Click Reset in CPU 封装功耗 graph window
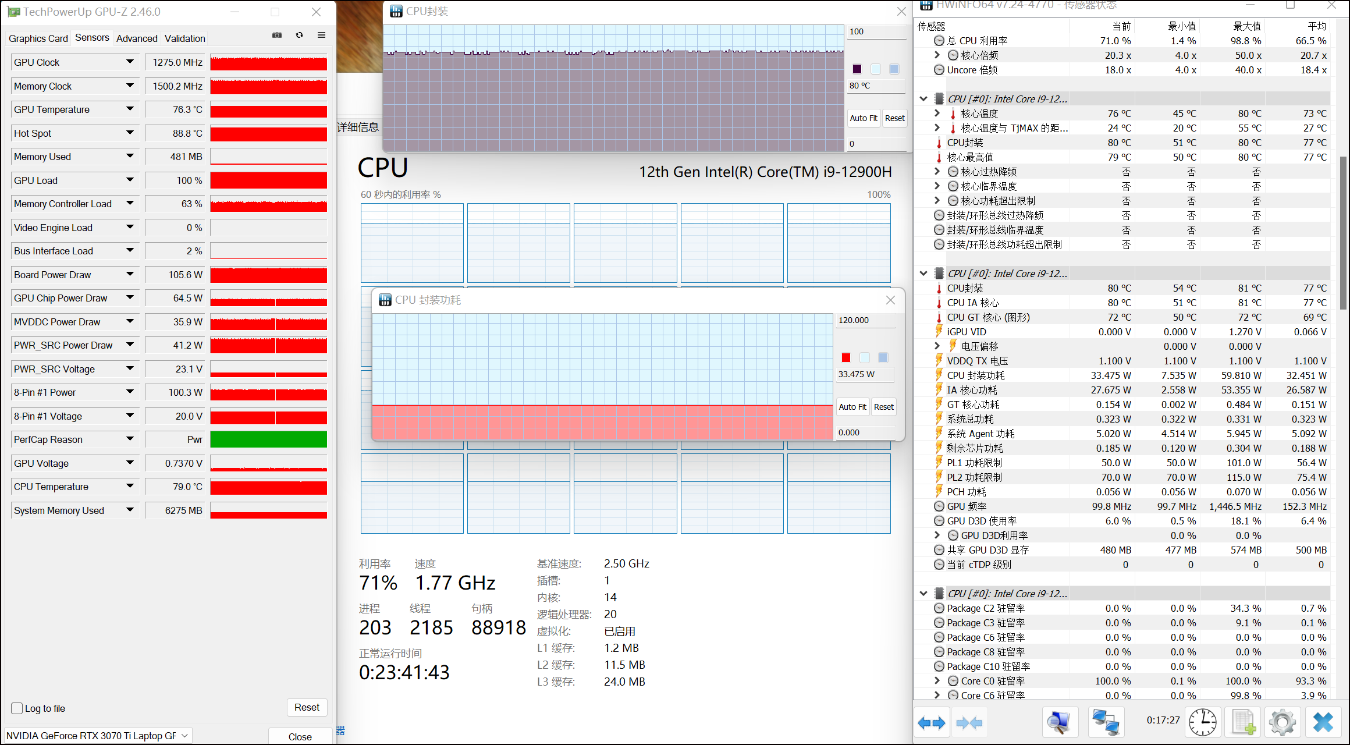1350x745 pixels. click(883, 407)
